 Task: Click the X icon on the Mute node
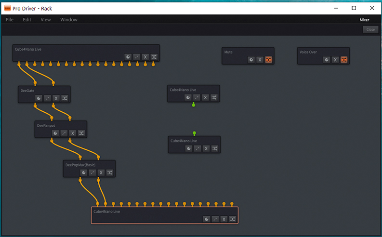tap(260, 60)
